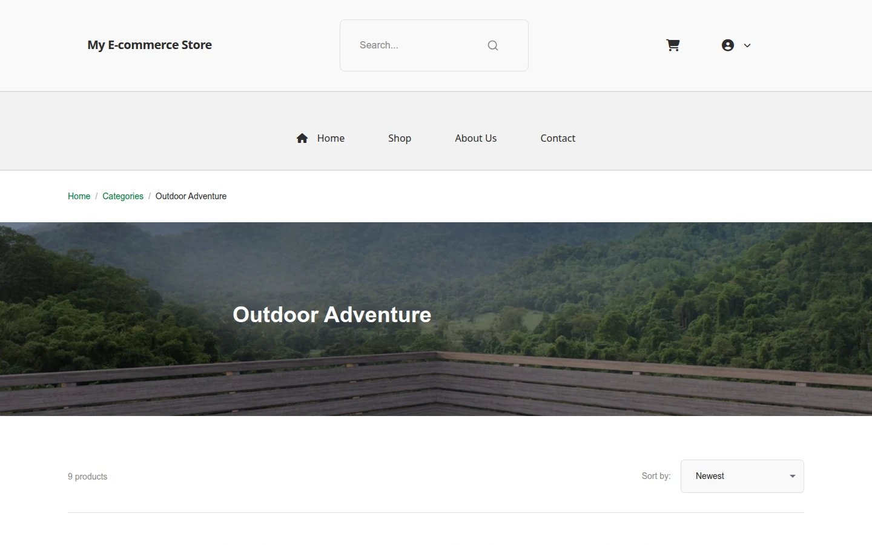872x545 pixels.
Task: Expand the account menu chevron
Action: [x=747, y=45]
